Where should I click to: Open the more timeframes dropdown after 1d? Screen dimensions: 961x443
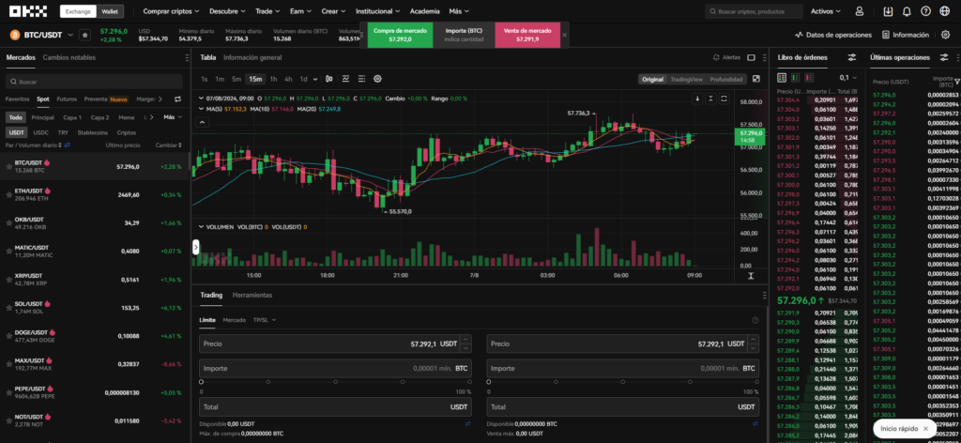(315, 79)
